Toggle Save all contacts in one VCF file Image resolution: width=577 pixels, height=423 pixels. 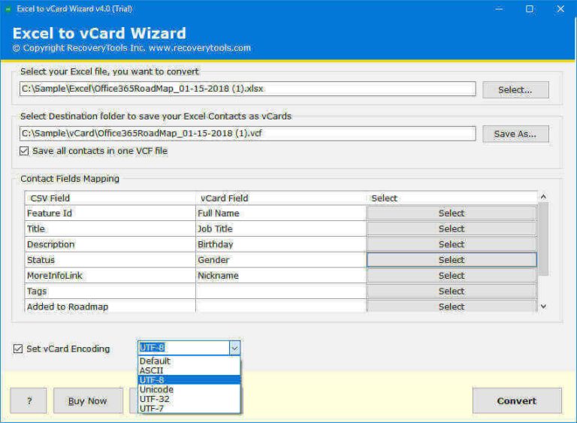click(25, 151)
